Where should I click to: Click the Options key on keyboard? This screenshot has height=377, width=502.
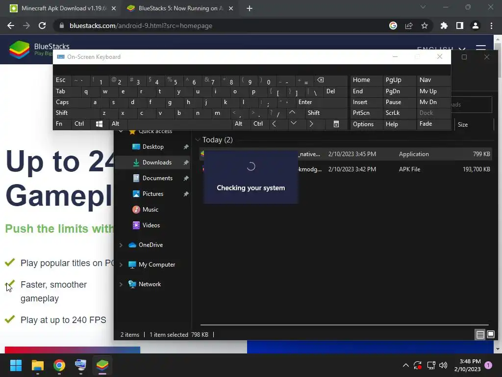click(367, 124)
